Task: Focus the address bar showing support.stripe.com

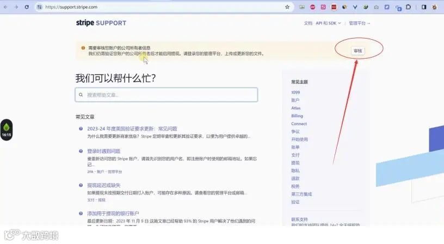Action: [x=164, y=7]
